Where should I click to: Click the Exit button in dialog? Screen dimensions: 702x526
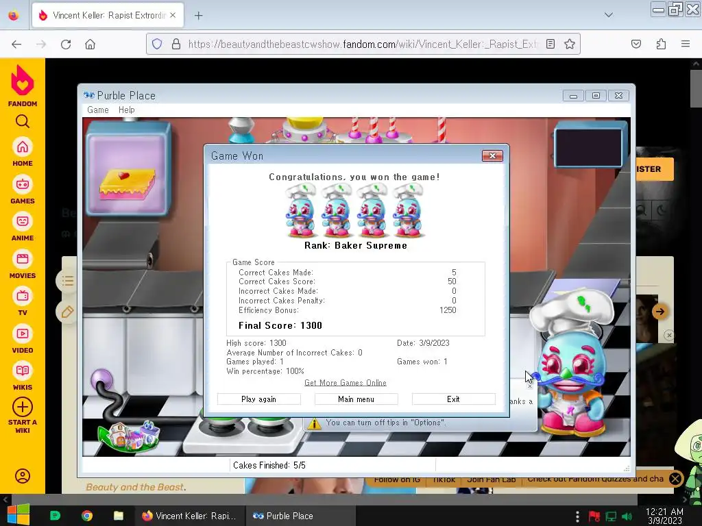coord(454,399)
